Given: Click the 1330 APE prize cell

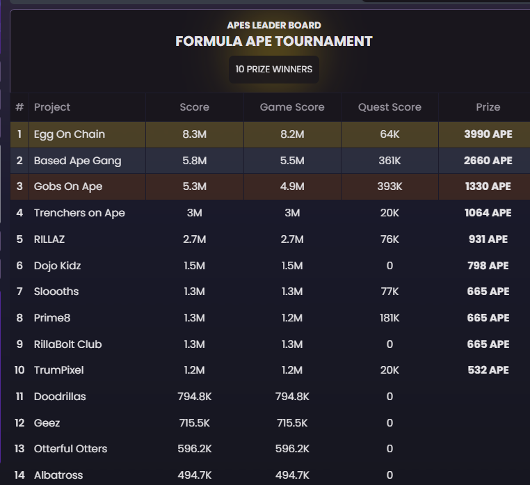Looking at the screenshot, I should 488,186.
